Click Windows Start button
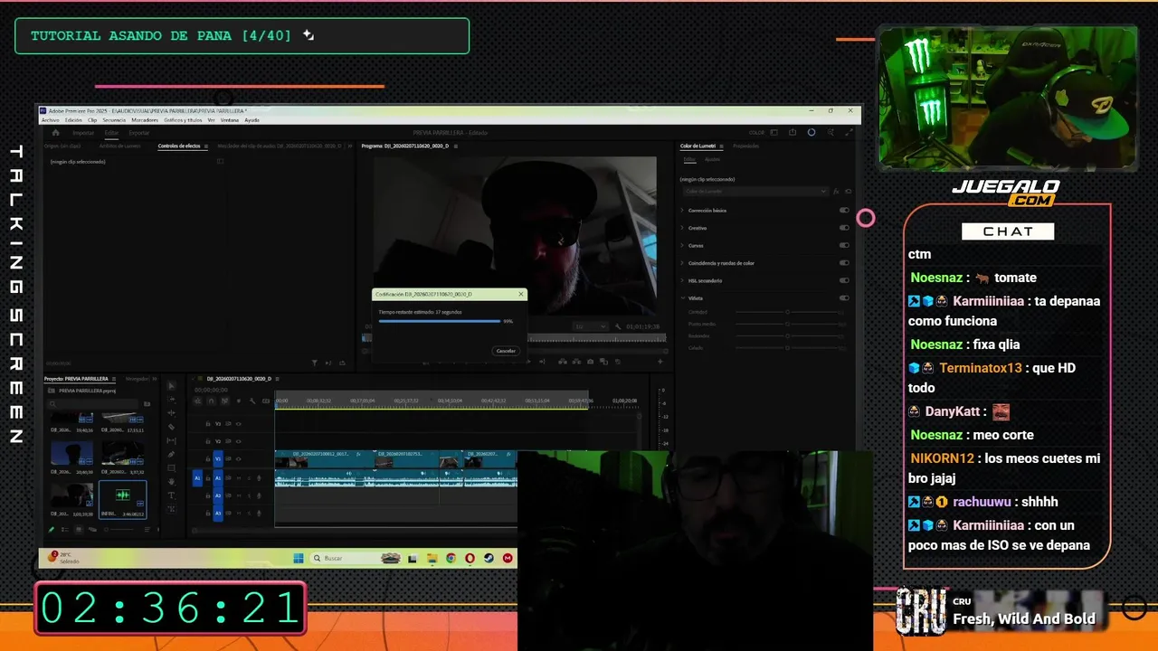 [298, 558]
